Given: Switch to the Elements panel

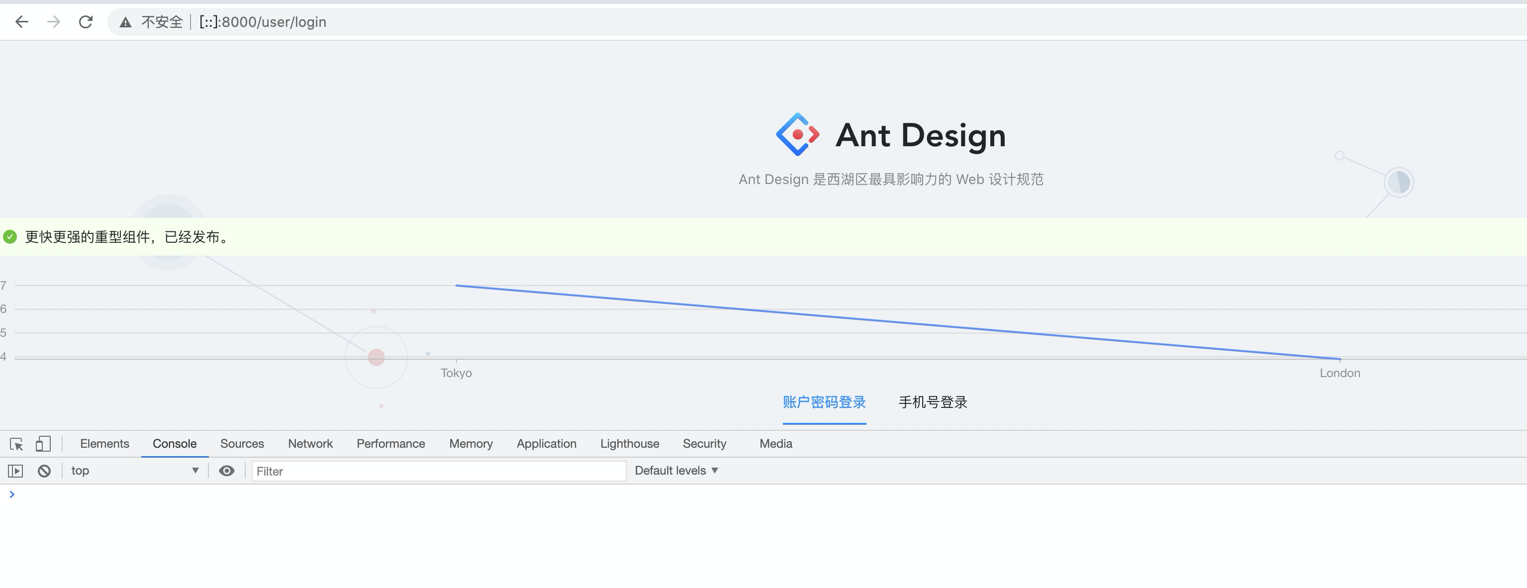Looking at the screenshot, I should (x=104, y=443).
